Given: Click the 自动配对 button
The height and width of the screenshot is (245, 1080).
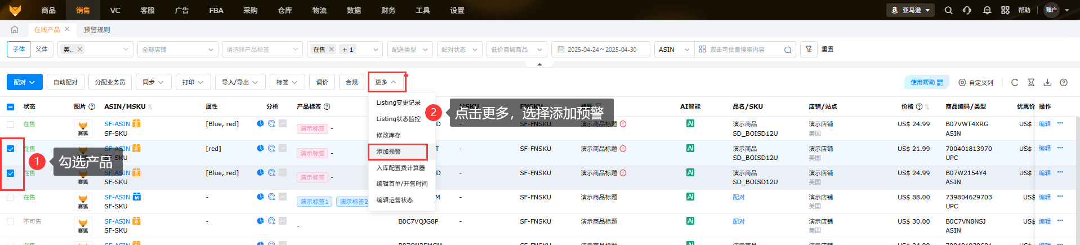Looking at the screenshot, I should click(65, 82).
